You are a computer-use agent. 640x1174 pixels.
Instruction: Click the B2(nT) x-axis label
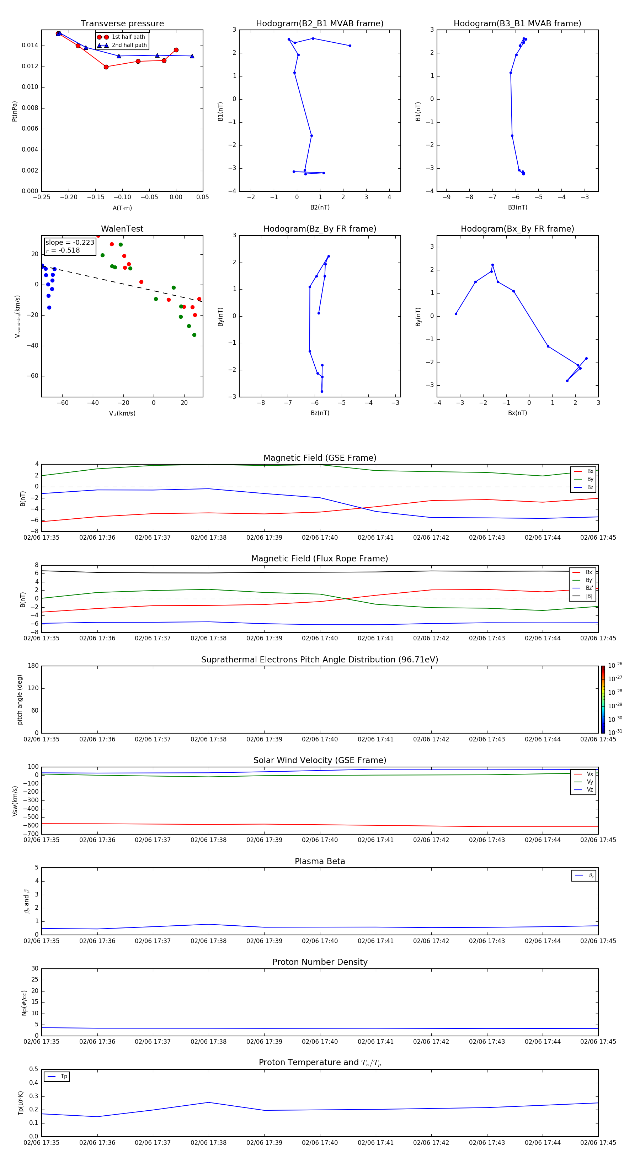[320, 207]
